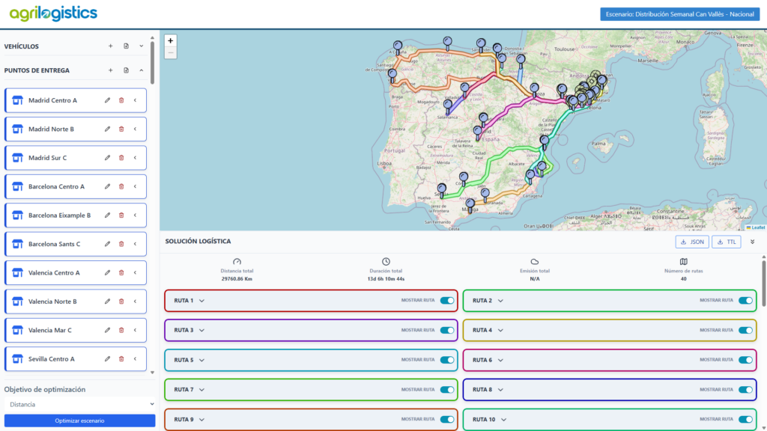Click import file icon in Puntos de Entrega
This screenshot has width=767, height=431.
coord(126,70)
